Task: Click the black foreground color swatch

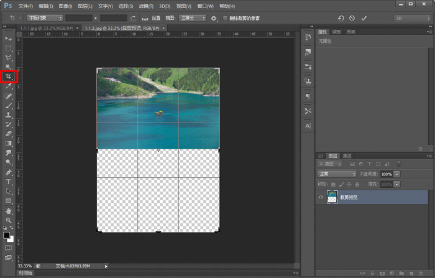Action: tap(6, 235)
